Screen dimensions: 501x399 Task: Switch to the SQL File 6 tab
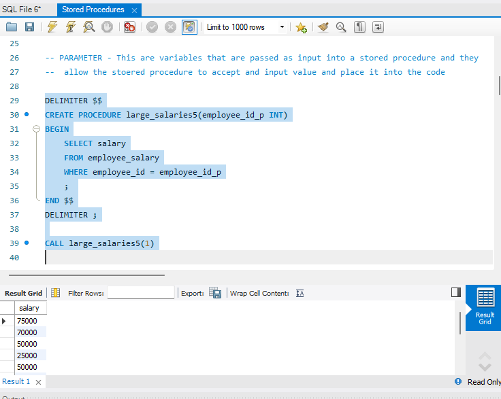(x=21, y=10)
